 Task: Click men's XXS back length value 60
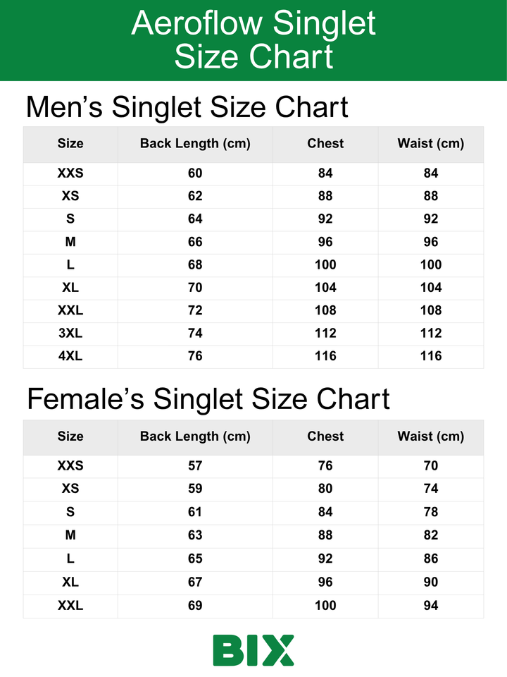pyautogui.click(x=195, y=173)
